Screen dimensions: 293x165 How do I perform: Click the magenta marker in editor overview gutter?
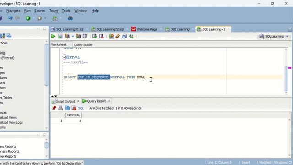pos(290,68)
